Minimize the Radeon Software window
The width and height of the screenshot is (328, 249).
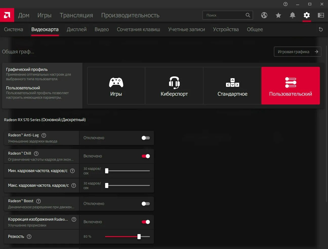[x=298, y=4]
